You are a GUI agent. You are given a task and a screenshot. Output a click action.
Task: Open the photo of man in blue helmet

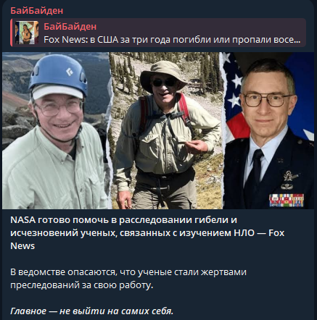(57, 130)
